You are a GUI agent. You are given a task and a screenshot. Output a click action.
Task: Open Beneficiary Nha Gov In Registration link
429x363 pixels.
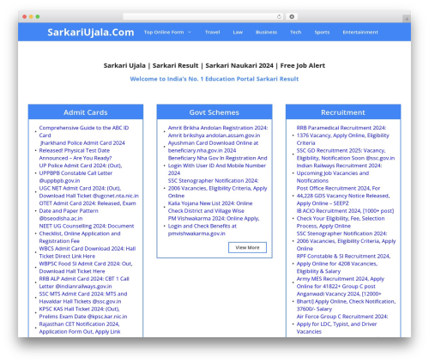pyautogui.click(x=217, y=166)
